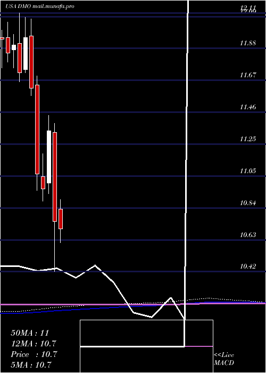266x373 pixels.
Task: Click the 11.46 price axis label
Action: point(248,107)
